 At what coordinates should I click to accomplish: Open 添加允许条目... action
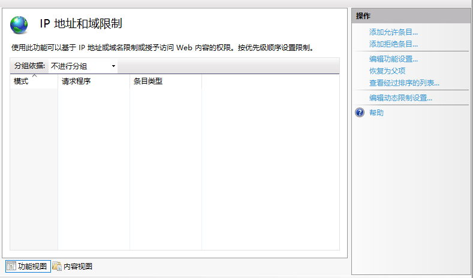(393, 32)
